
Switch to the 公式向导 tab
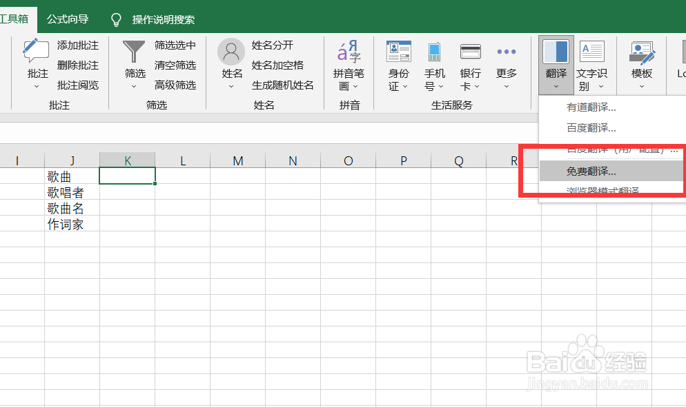tap(67, 20)
